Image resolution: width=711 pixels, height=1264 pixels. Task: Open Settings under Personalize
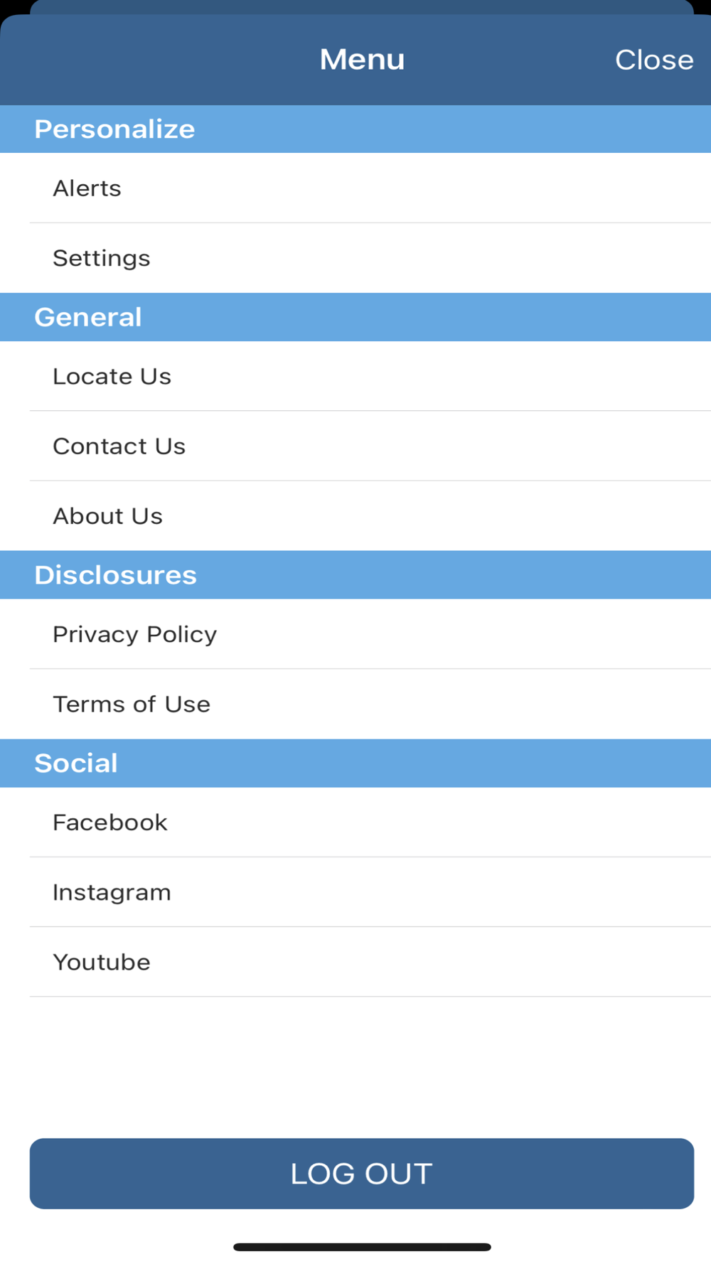[355, 257]
